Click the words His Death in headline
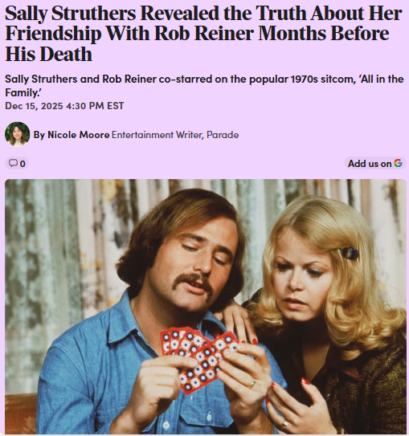409x436 pixels. 49,54
